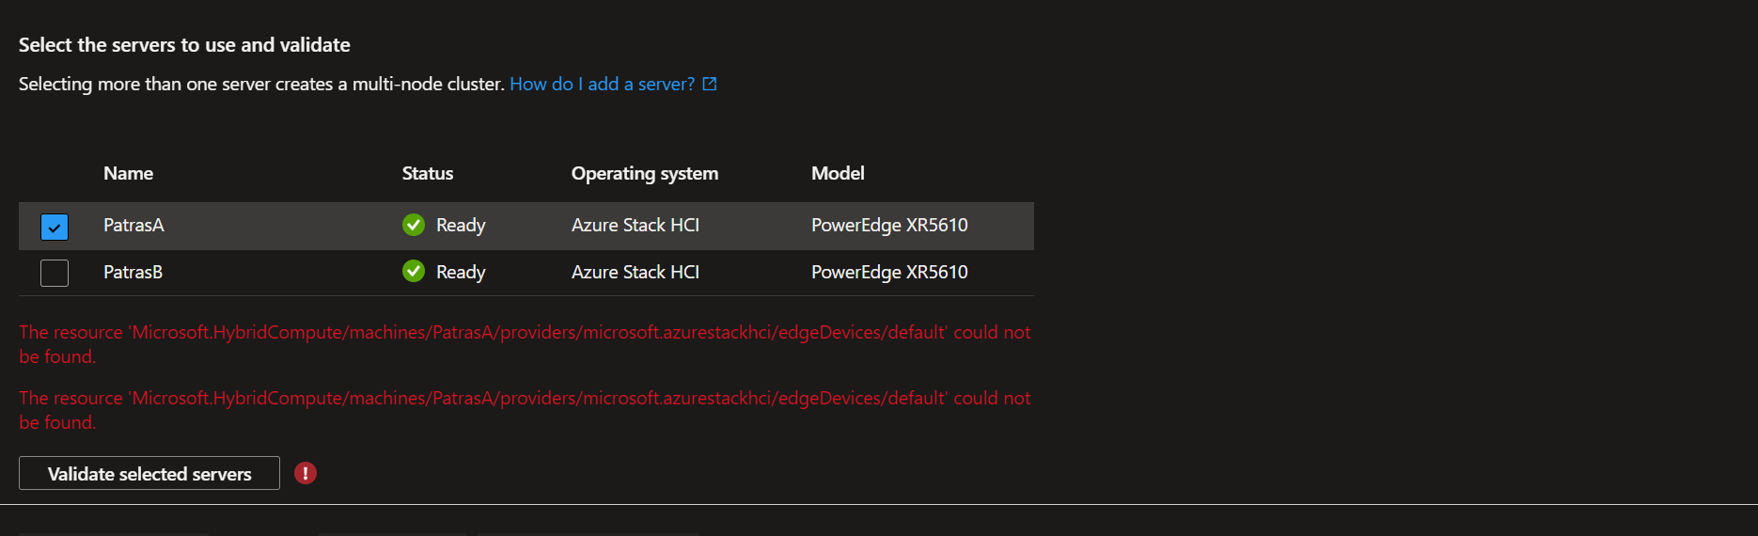Image resolution: width=1758 pixels, height=536 pixels.
Task: Click the PowerEdge XR5610 model in PatrasA's row
Action: [889, 225]
